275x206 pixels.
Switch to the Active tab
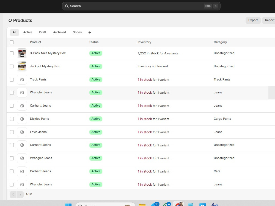click(28, 32)
